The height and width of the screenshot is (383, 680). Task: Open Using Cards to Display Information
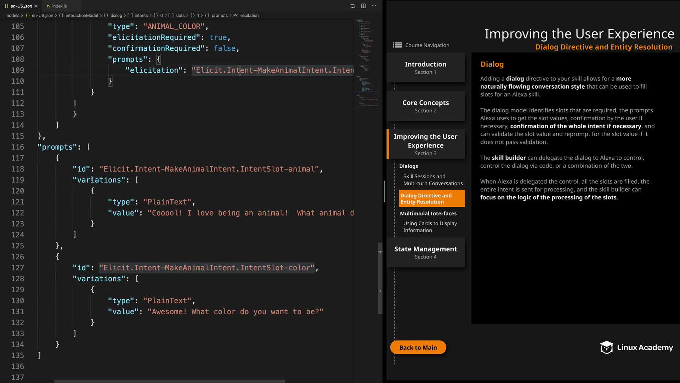tap(430, 227)
